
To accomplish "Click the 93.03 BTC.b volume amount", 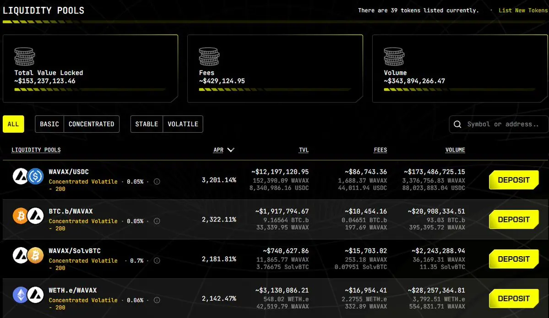I will (446, 220).
